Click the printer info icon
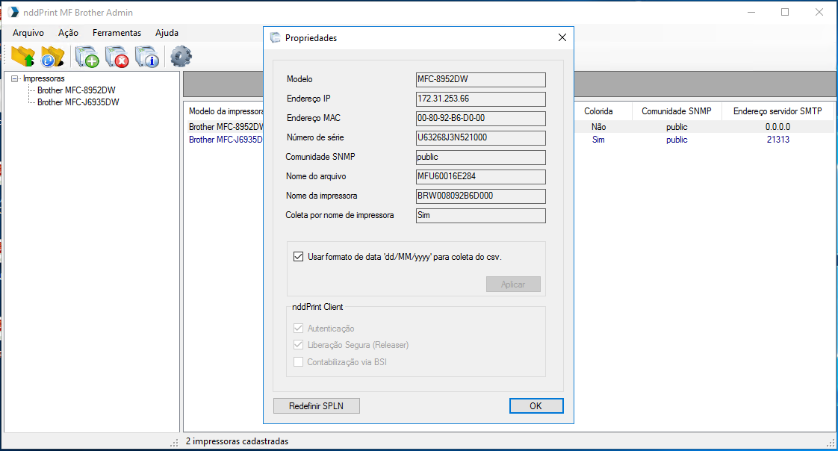This screenshot has height=451, width=838. coord(147,57)
